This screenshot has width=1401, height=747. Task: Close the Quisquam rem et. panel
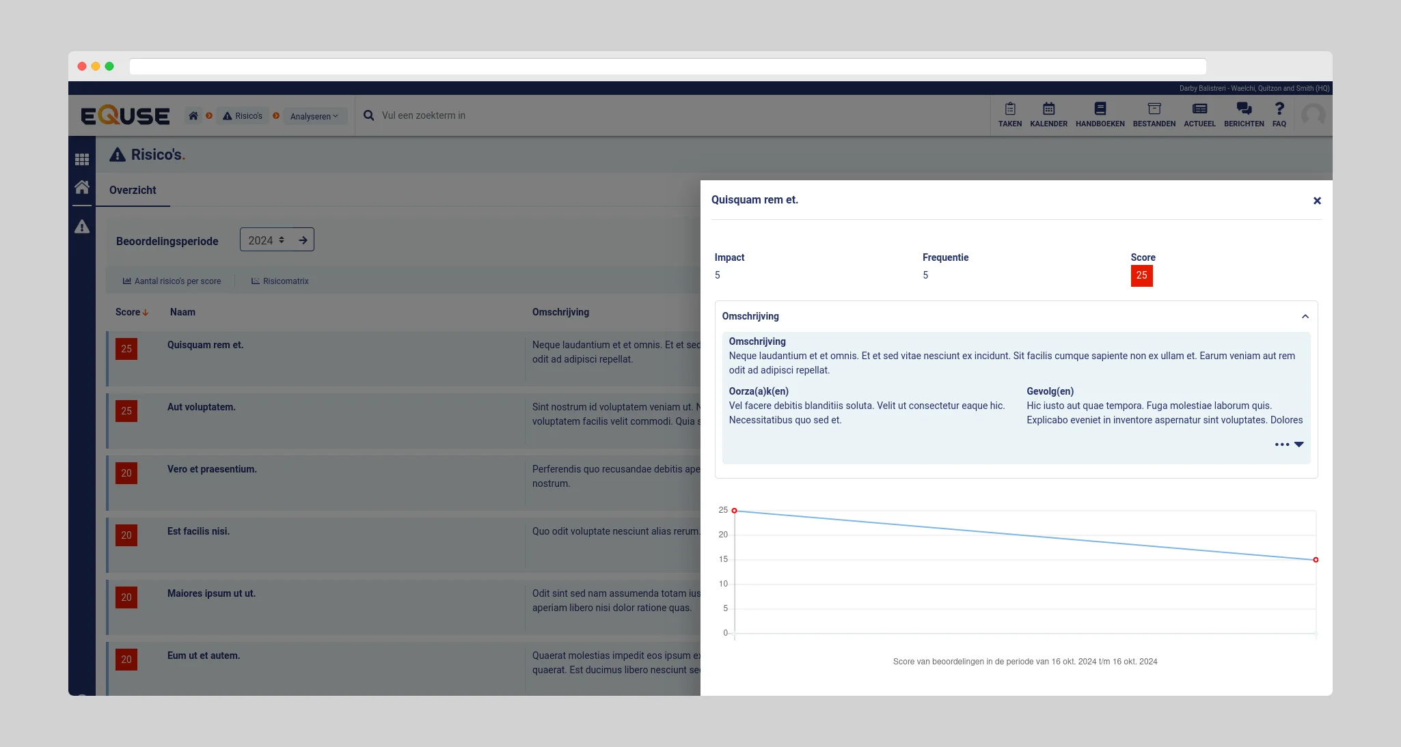[1316, 200]
